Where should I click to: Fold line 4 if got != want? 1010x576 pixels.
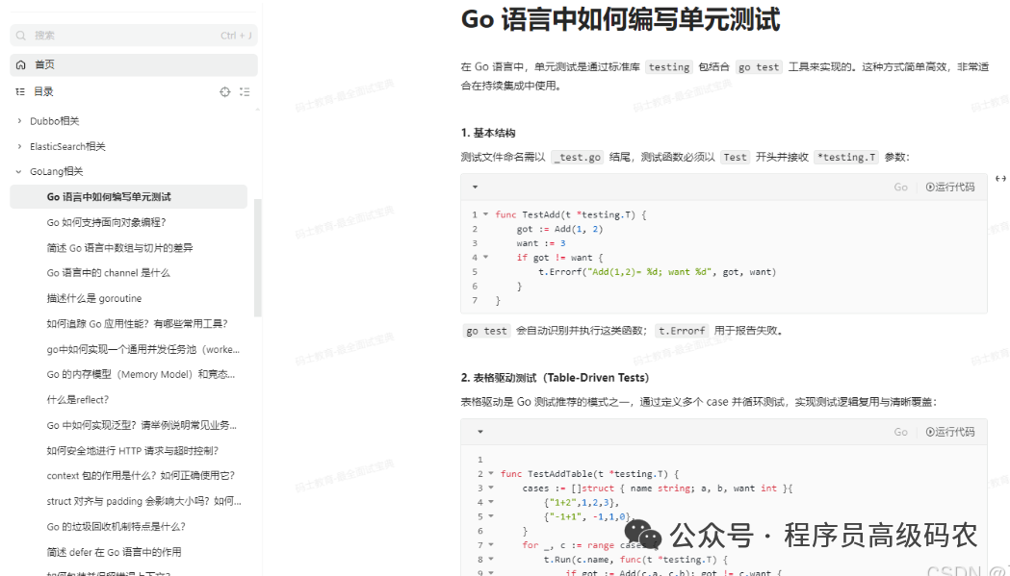[485, 258]
